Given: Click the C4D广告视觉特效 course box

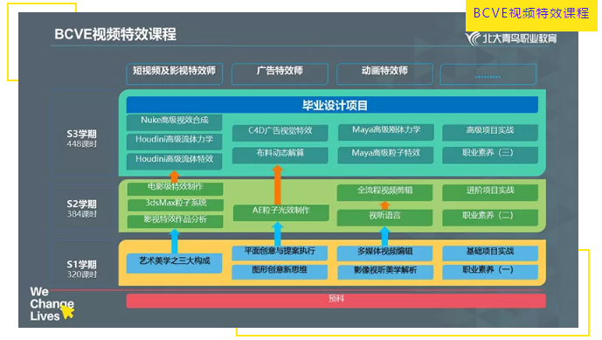Looking at the screenshot, I should [x=280, y=132].
